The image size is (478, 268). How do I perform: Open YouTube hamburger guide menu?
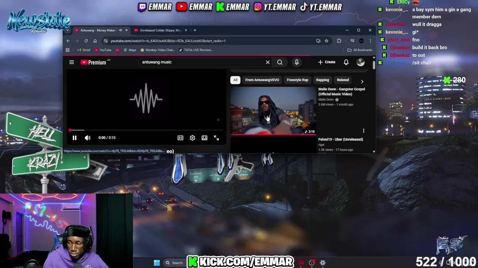pos(72,62)
